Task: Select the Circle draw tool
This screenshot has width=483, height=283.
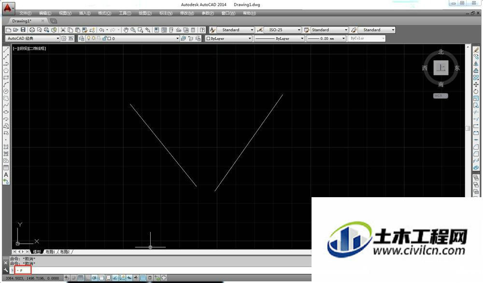Action: 6,91
